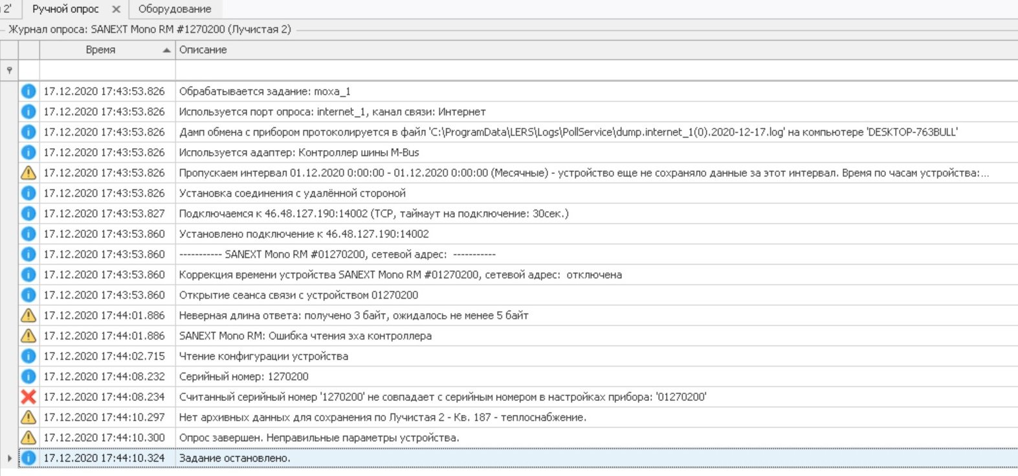
Task: Click info icon for 'Чтение конфигурации устройства' row
Action: 28,356
